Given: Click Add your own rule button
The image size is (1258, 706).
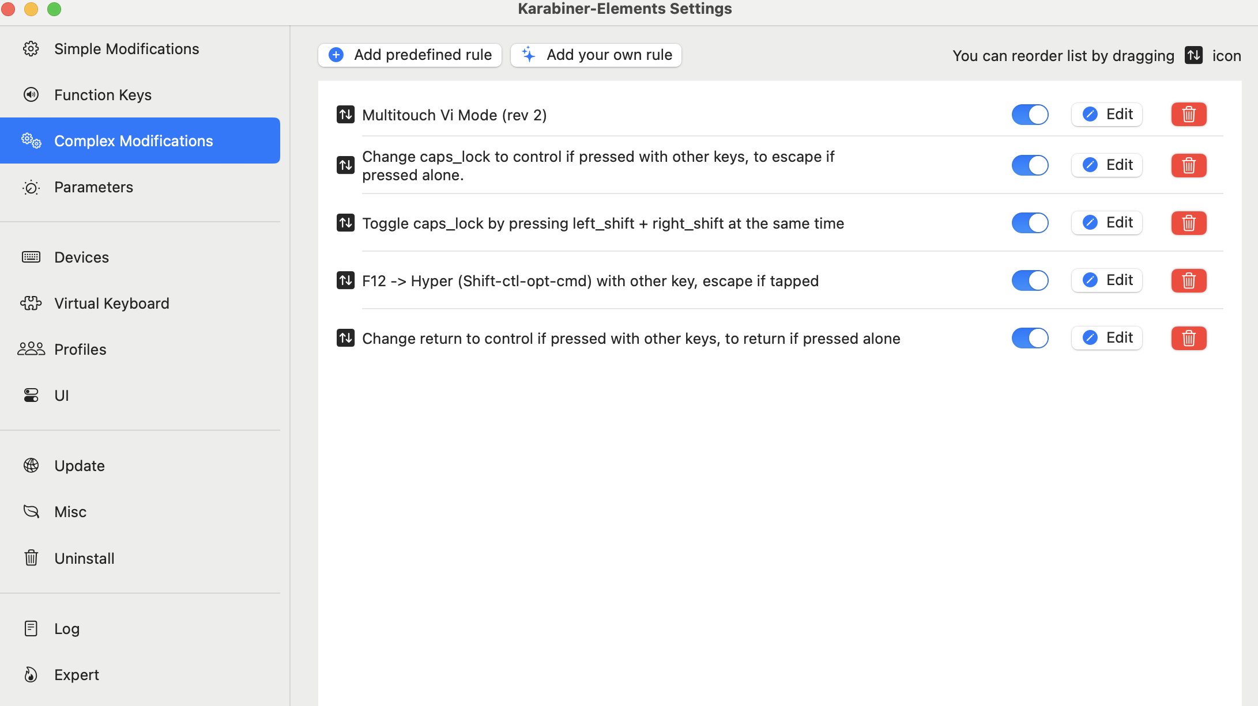Looking at the screenshot, I should 596,55.
